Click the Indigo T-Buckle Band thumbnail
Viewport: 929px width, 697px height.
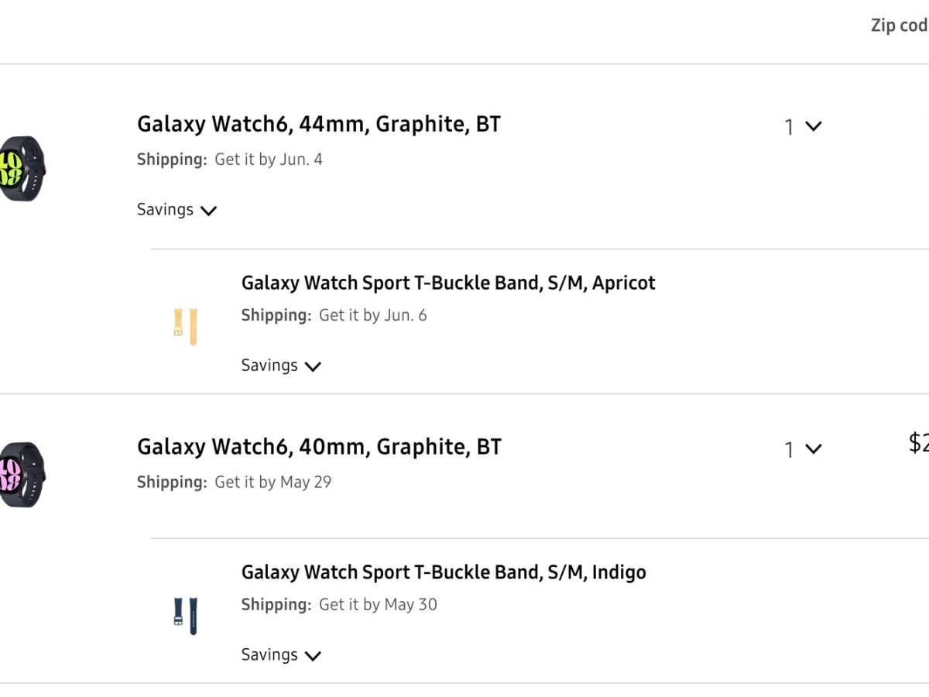(185, 615)
